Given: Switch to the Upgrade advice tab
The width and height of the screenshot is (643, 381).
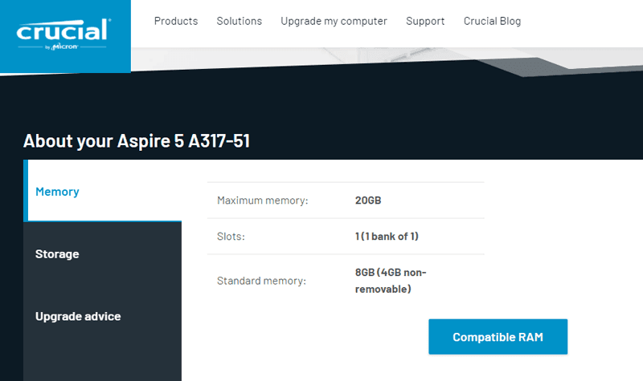Looking at the screenshot, I should coord(103,316).
